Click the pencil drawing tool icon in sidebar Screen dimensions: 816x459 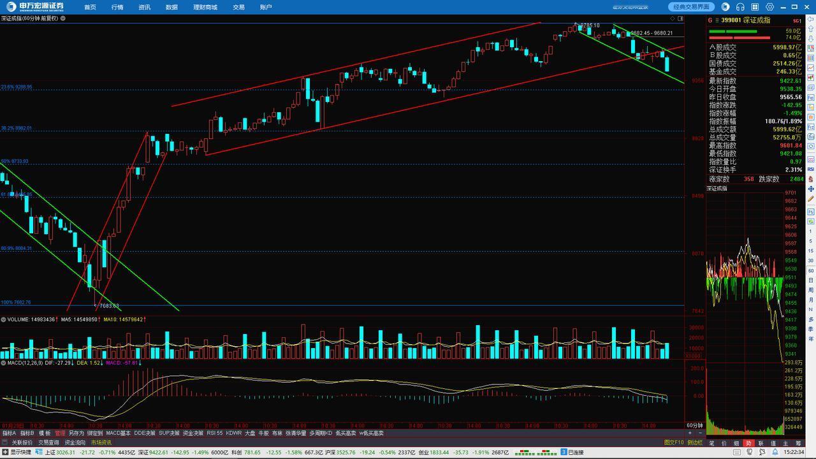(x=810, y=200)
